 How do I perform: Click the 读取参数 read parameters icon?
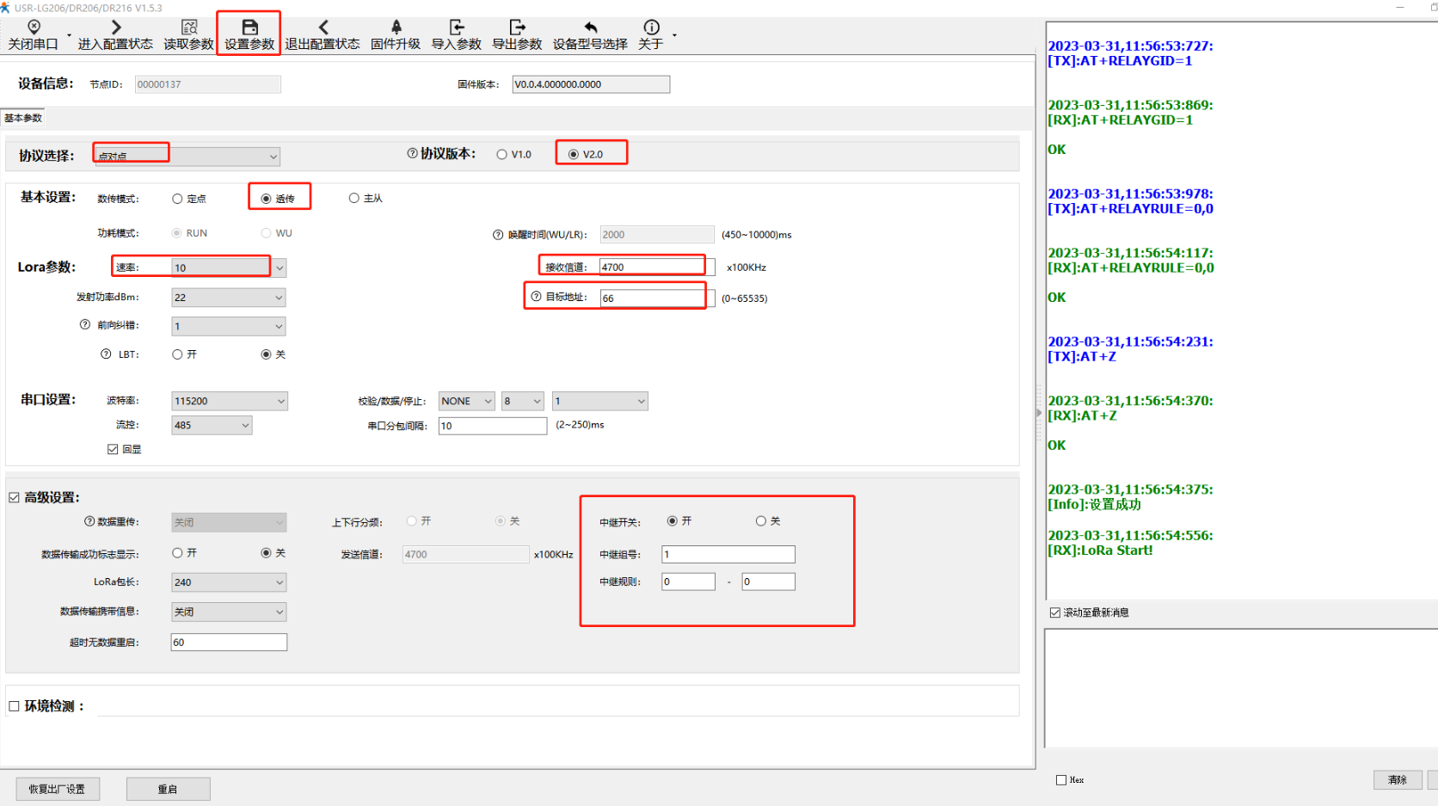pyautogui.click(x=188, y=28)
